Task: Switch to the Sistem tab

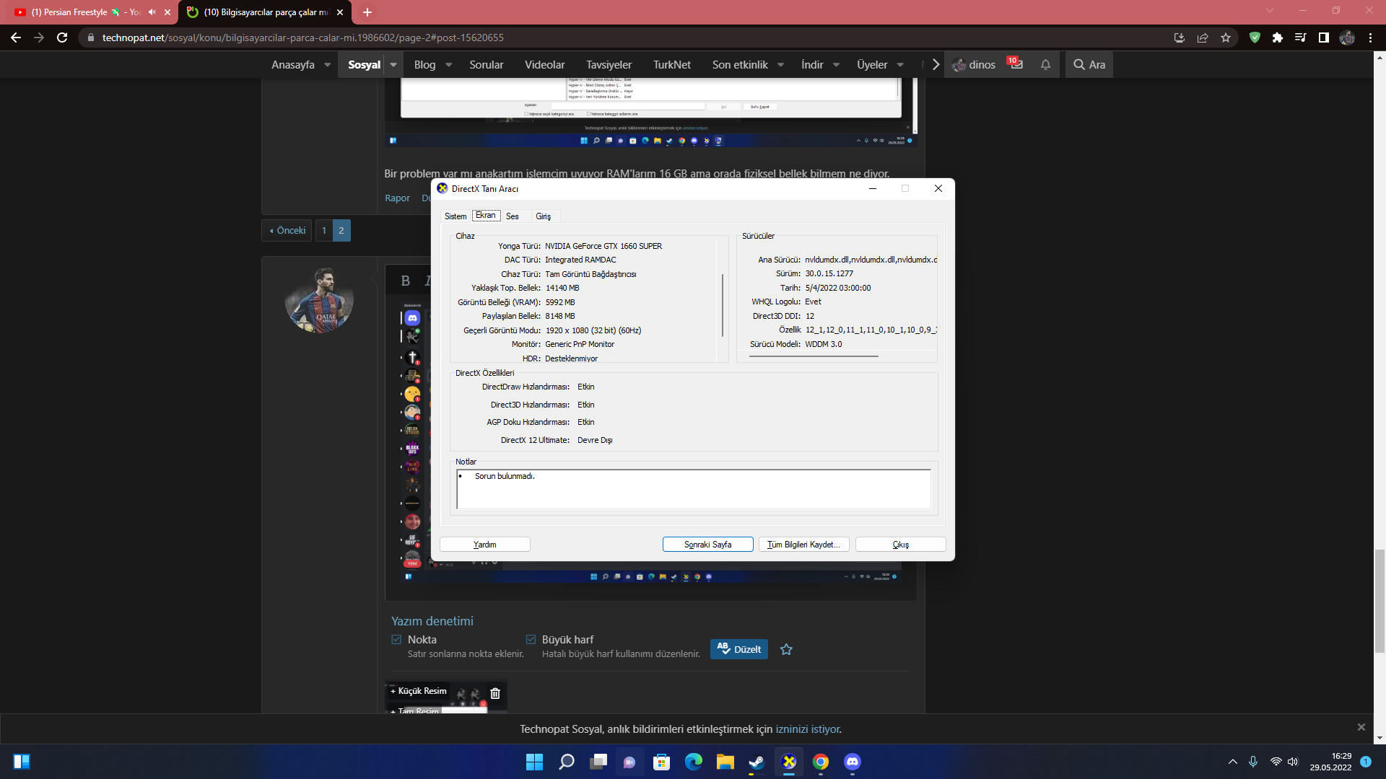Action: [x=456, y=216]
